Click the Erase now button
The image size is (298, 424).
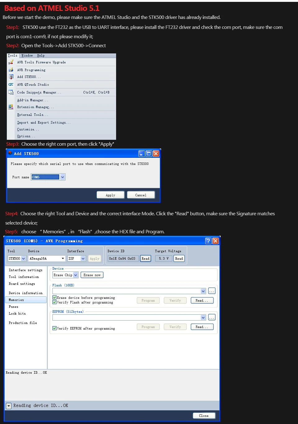(92, 275)
